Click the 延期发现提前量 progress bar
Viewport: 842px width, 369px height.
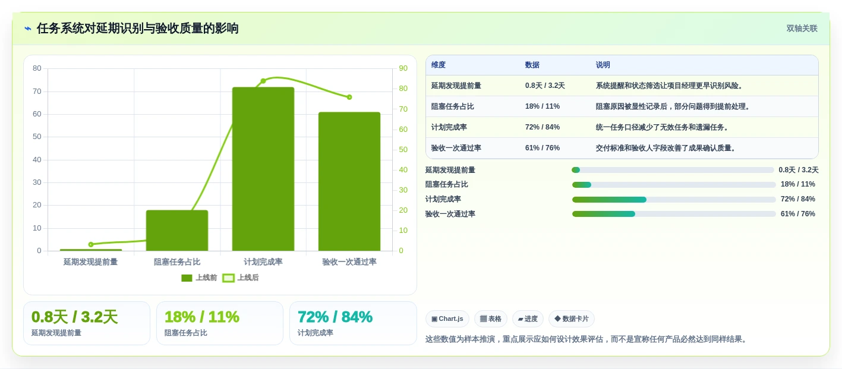pyautogui.click(x=673, y=170)
